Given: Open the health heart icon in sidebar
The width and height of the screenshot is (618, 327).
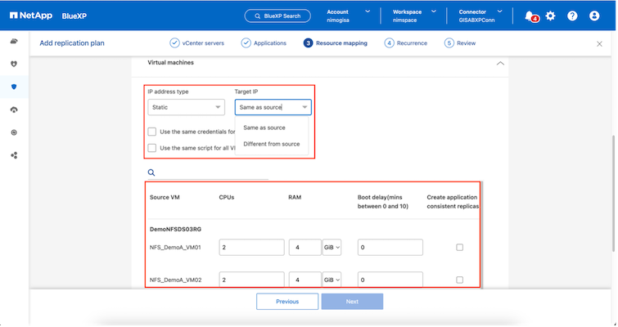Looking at the screenshot, I should coord(14,64).
